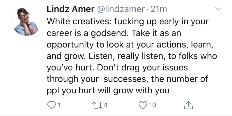
Task: Click the text line "career is a godsend"
Action: (x=87, y=33)
